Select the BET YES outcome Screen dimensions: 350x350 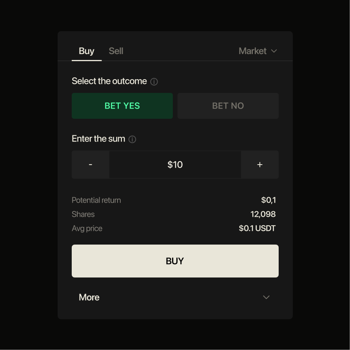[122, 106]
